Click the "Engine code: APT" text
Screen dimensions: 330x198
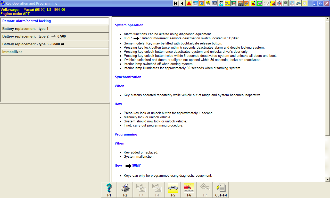click(15, 14)
